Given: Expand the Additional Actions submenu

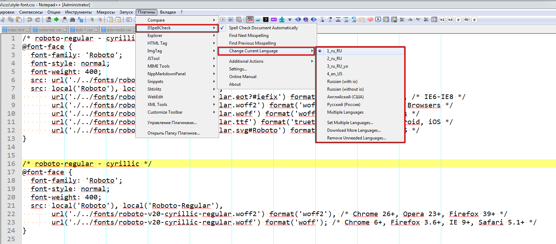Looking at the screenshot, I should [246, 61].
